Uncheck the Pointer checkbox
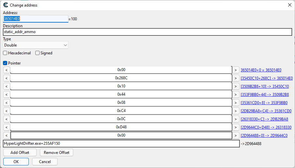 tap(5, 63)
